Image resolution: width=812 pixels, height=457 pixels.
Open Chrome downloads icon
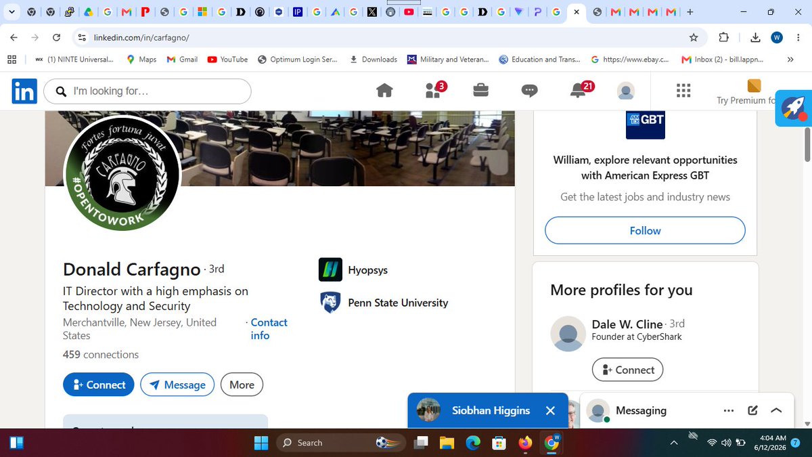[x=756, y=37]
